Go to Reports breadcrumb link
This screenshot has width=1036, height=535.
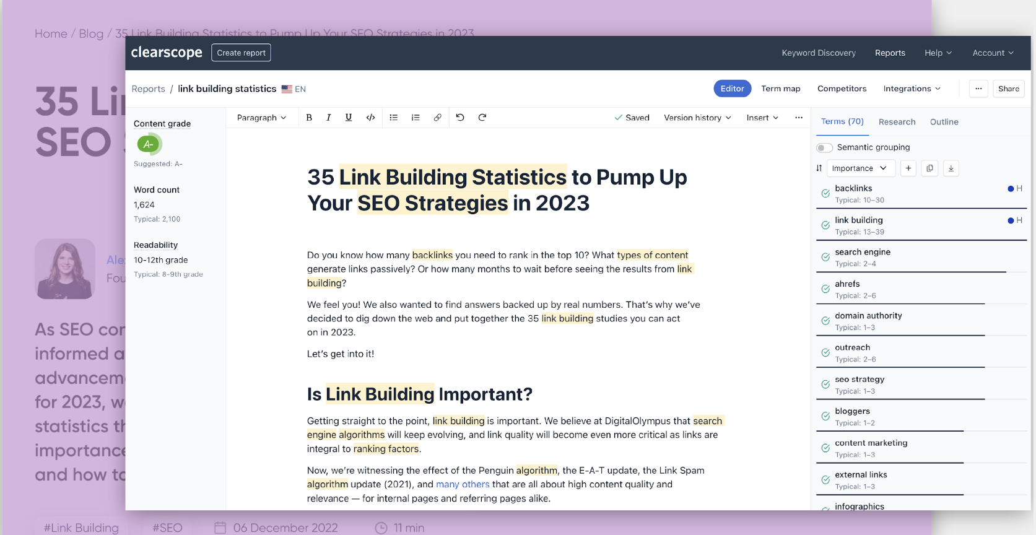148,89
